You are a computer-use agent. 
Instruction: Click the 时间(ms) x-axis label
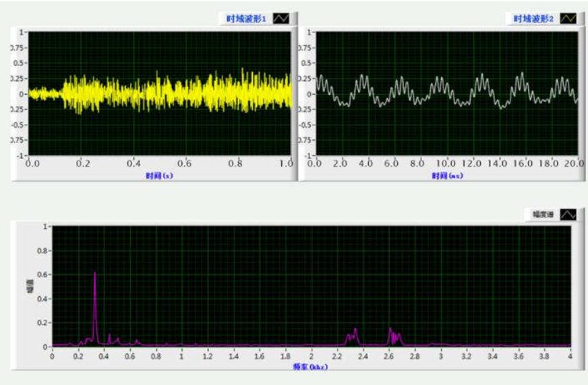pos(446,175)
